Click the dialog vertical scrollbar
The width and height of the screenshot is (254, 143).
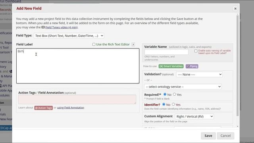pos(237,66)
